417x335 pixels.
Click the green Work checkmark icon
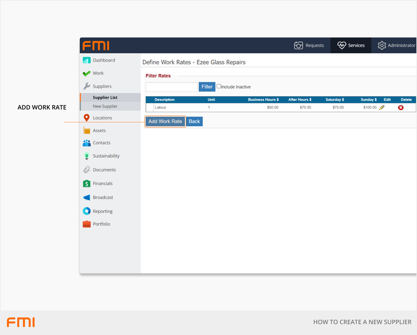[x=86, y=74]
